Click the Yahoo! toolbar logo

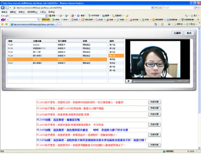[3, 19]
